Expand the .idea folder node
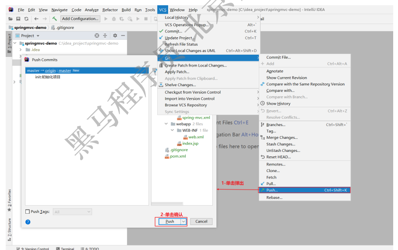The height and width of the screenshot is (250, 398). click(21, 50)
